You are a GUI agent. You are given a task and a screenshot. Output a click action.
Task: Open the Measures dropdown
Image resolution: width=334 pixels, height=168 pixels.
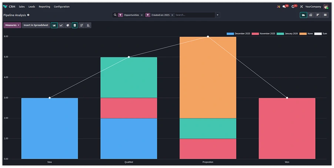[x=12, y=25]
